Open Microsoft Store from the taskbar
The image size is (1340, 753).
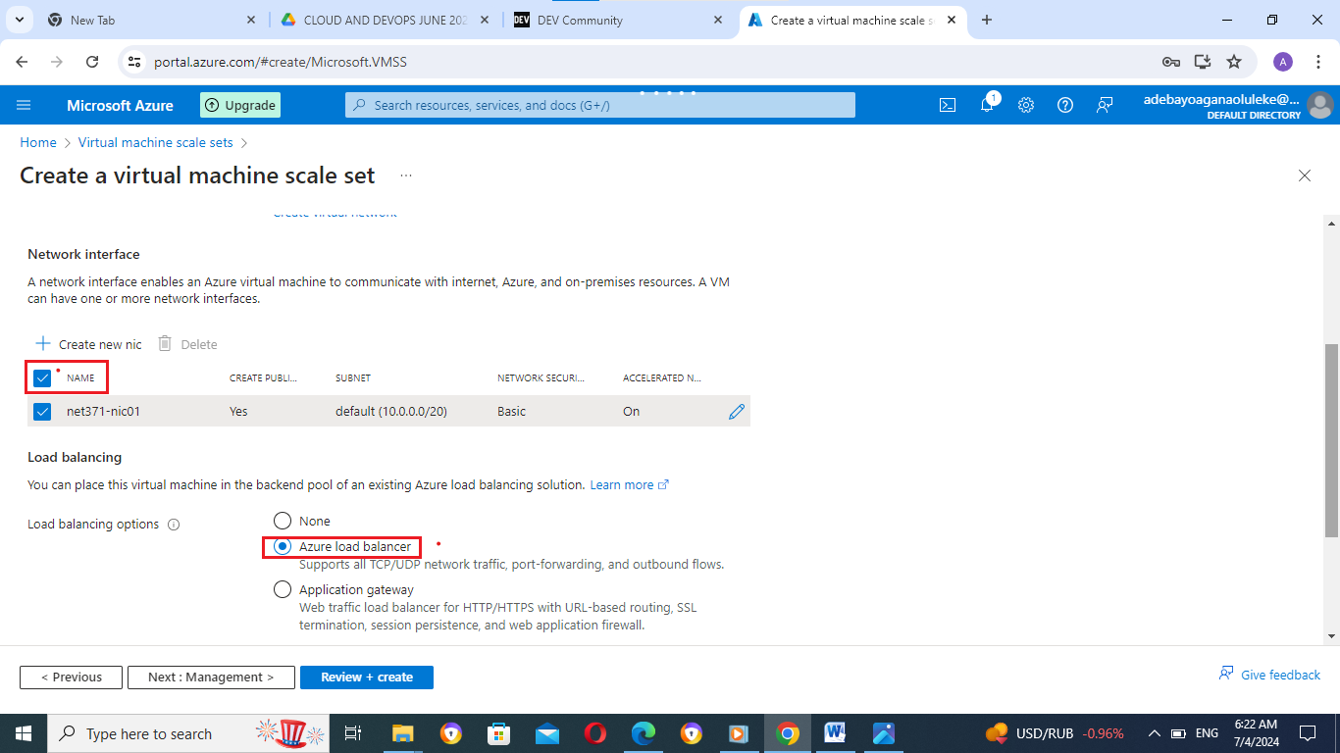click(x=499, y=733)
